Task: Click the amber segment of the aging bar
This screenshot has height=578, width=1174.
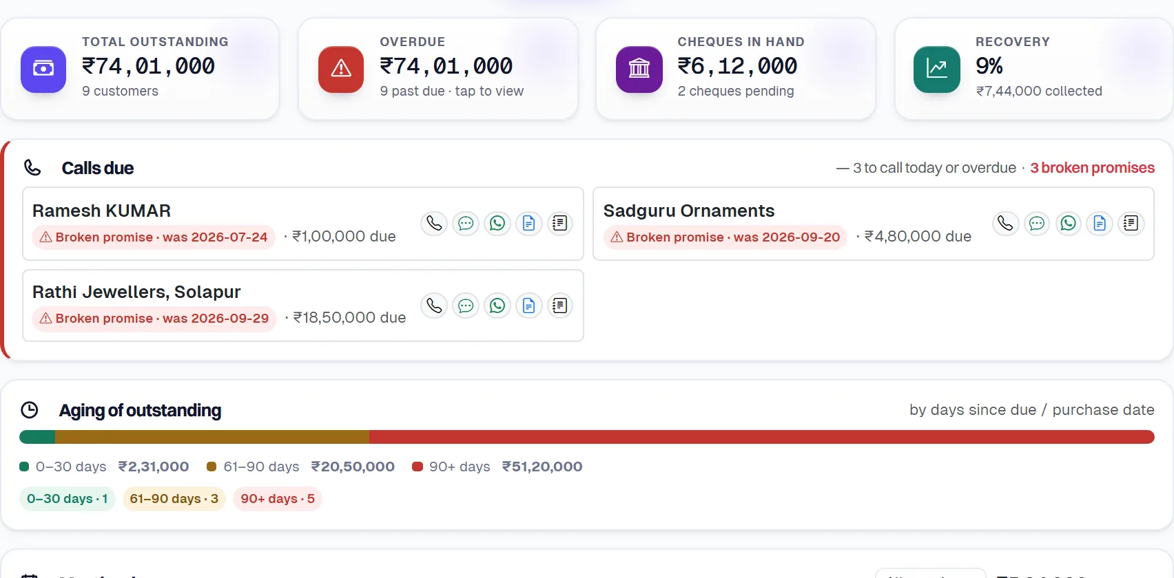Action: coord(212,437)
